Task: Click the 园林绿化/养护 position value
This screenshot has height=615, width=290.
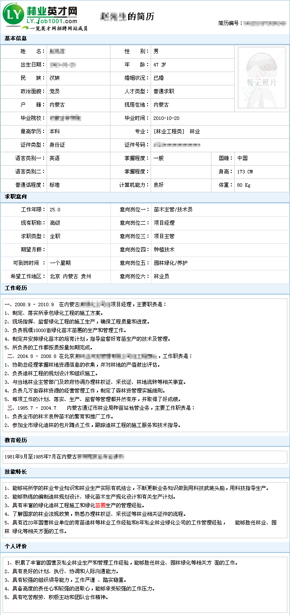Action: tap(170, 263)
